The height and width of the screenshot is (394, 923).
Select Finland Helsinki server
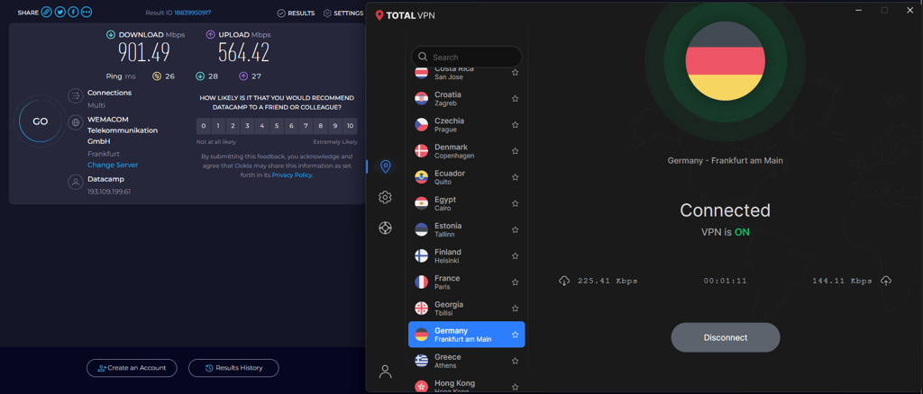(467, 256)
